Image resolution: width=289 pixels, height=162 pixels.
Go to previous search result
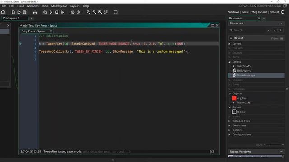[275, 30]
